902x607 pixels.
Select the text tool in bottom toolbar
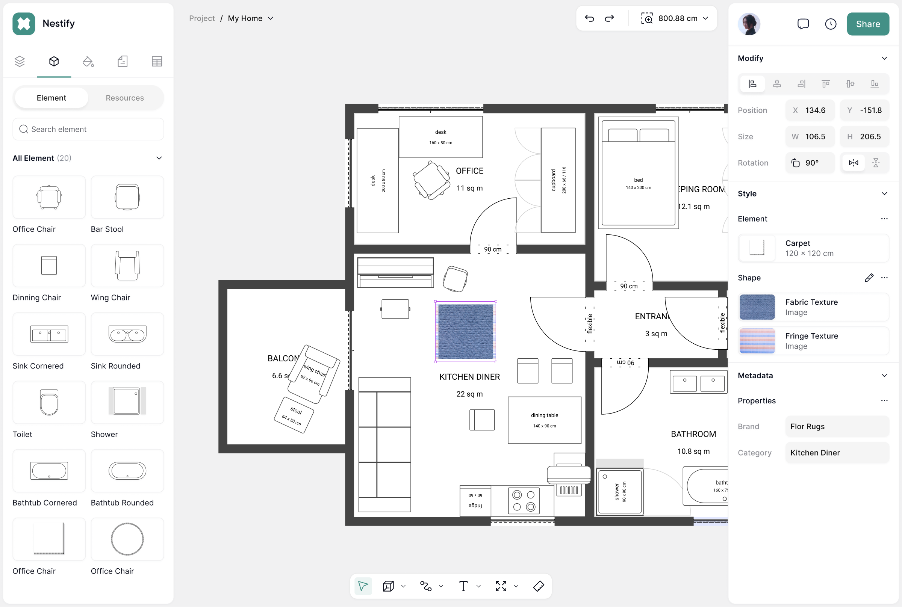pyautogui.click(x=463, y=586)
